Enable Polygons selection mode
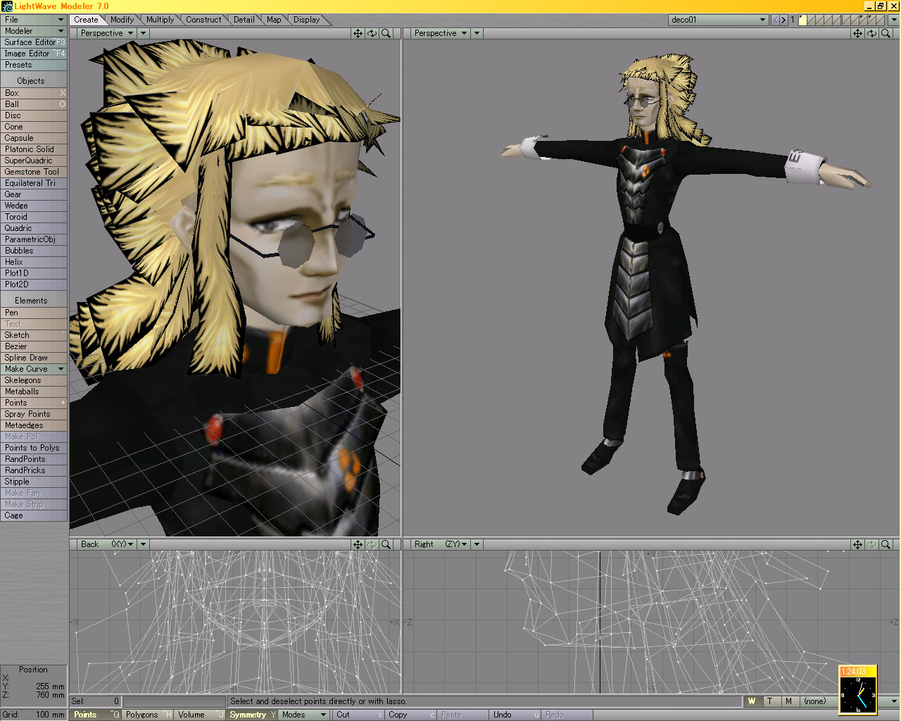Screen dimensions: 901x721 [x=148, y=715]
